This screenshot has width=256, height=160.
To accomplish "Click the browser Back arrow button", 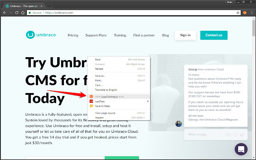I will (x=4, y=12).
